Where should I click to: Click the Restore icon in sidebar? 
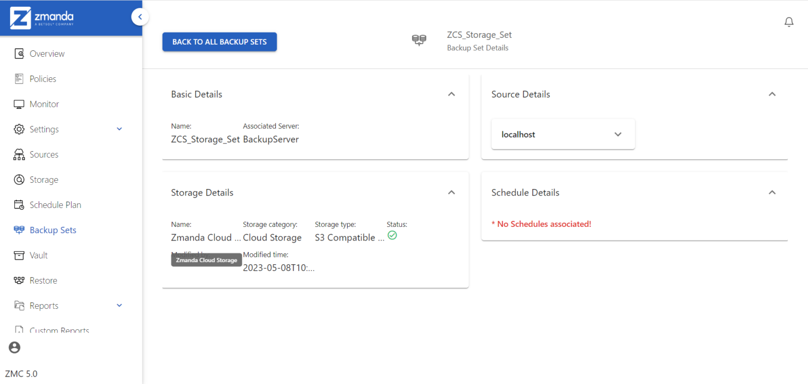pyautogui.click(x=19, y=280)
